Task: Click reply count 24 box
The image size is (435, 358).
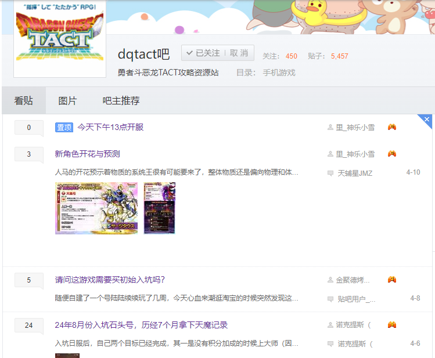Action: pos(29,326)
